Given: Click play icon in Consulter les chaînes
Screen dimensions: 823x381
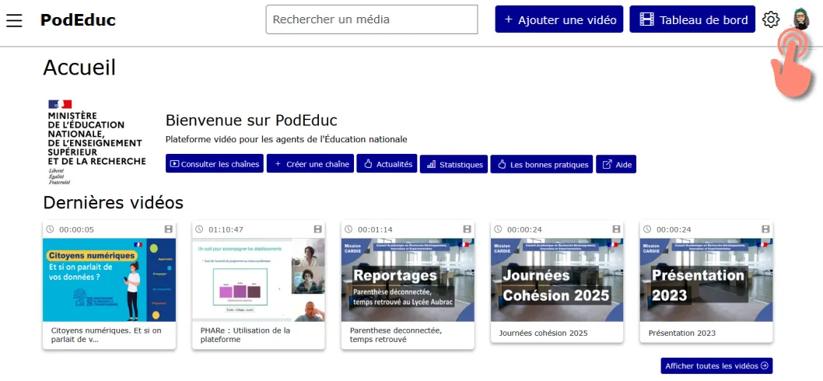Looking at the screenshot, I should click(x=175, y=164).
